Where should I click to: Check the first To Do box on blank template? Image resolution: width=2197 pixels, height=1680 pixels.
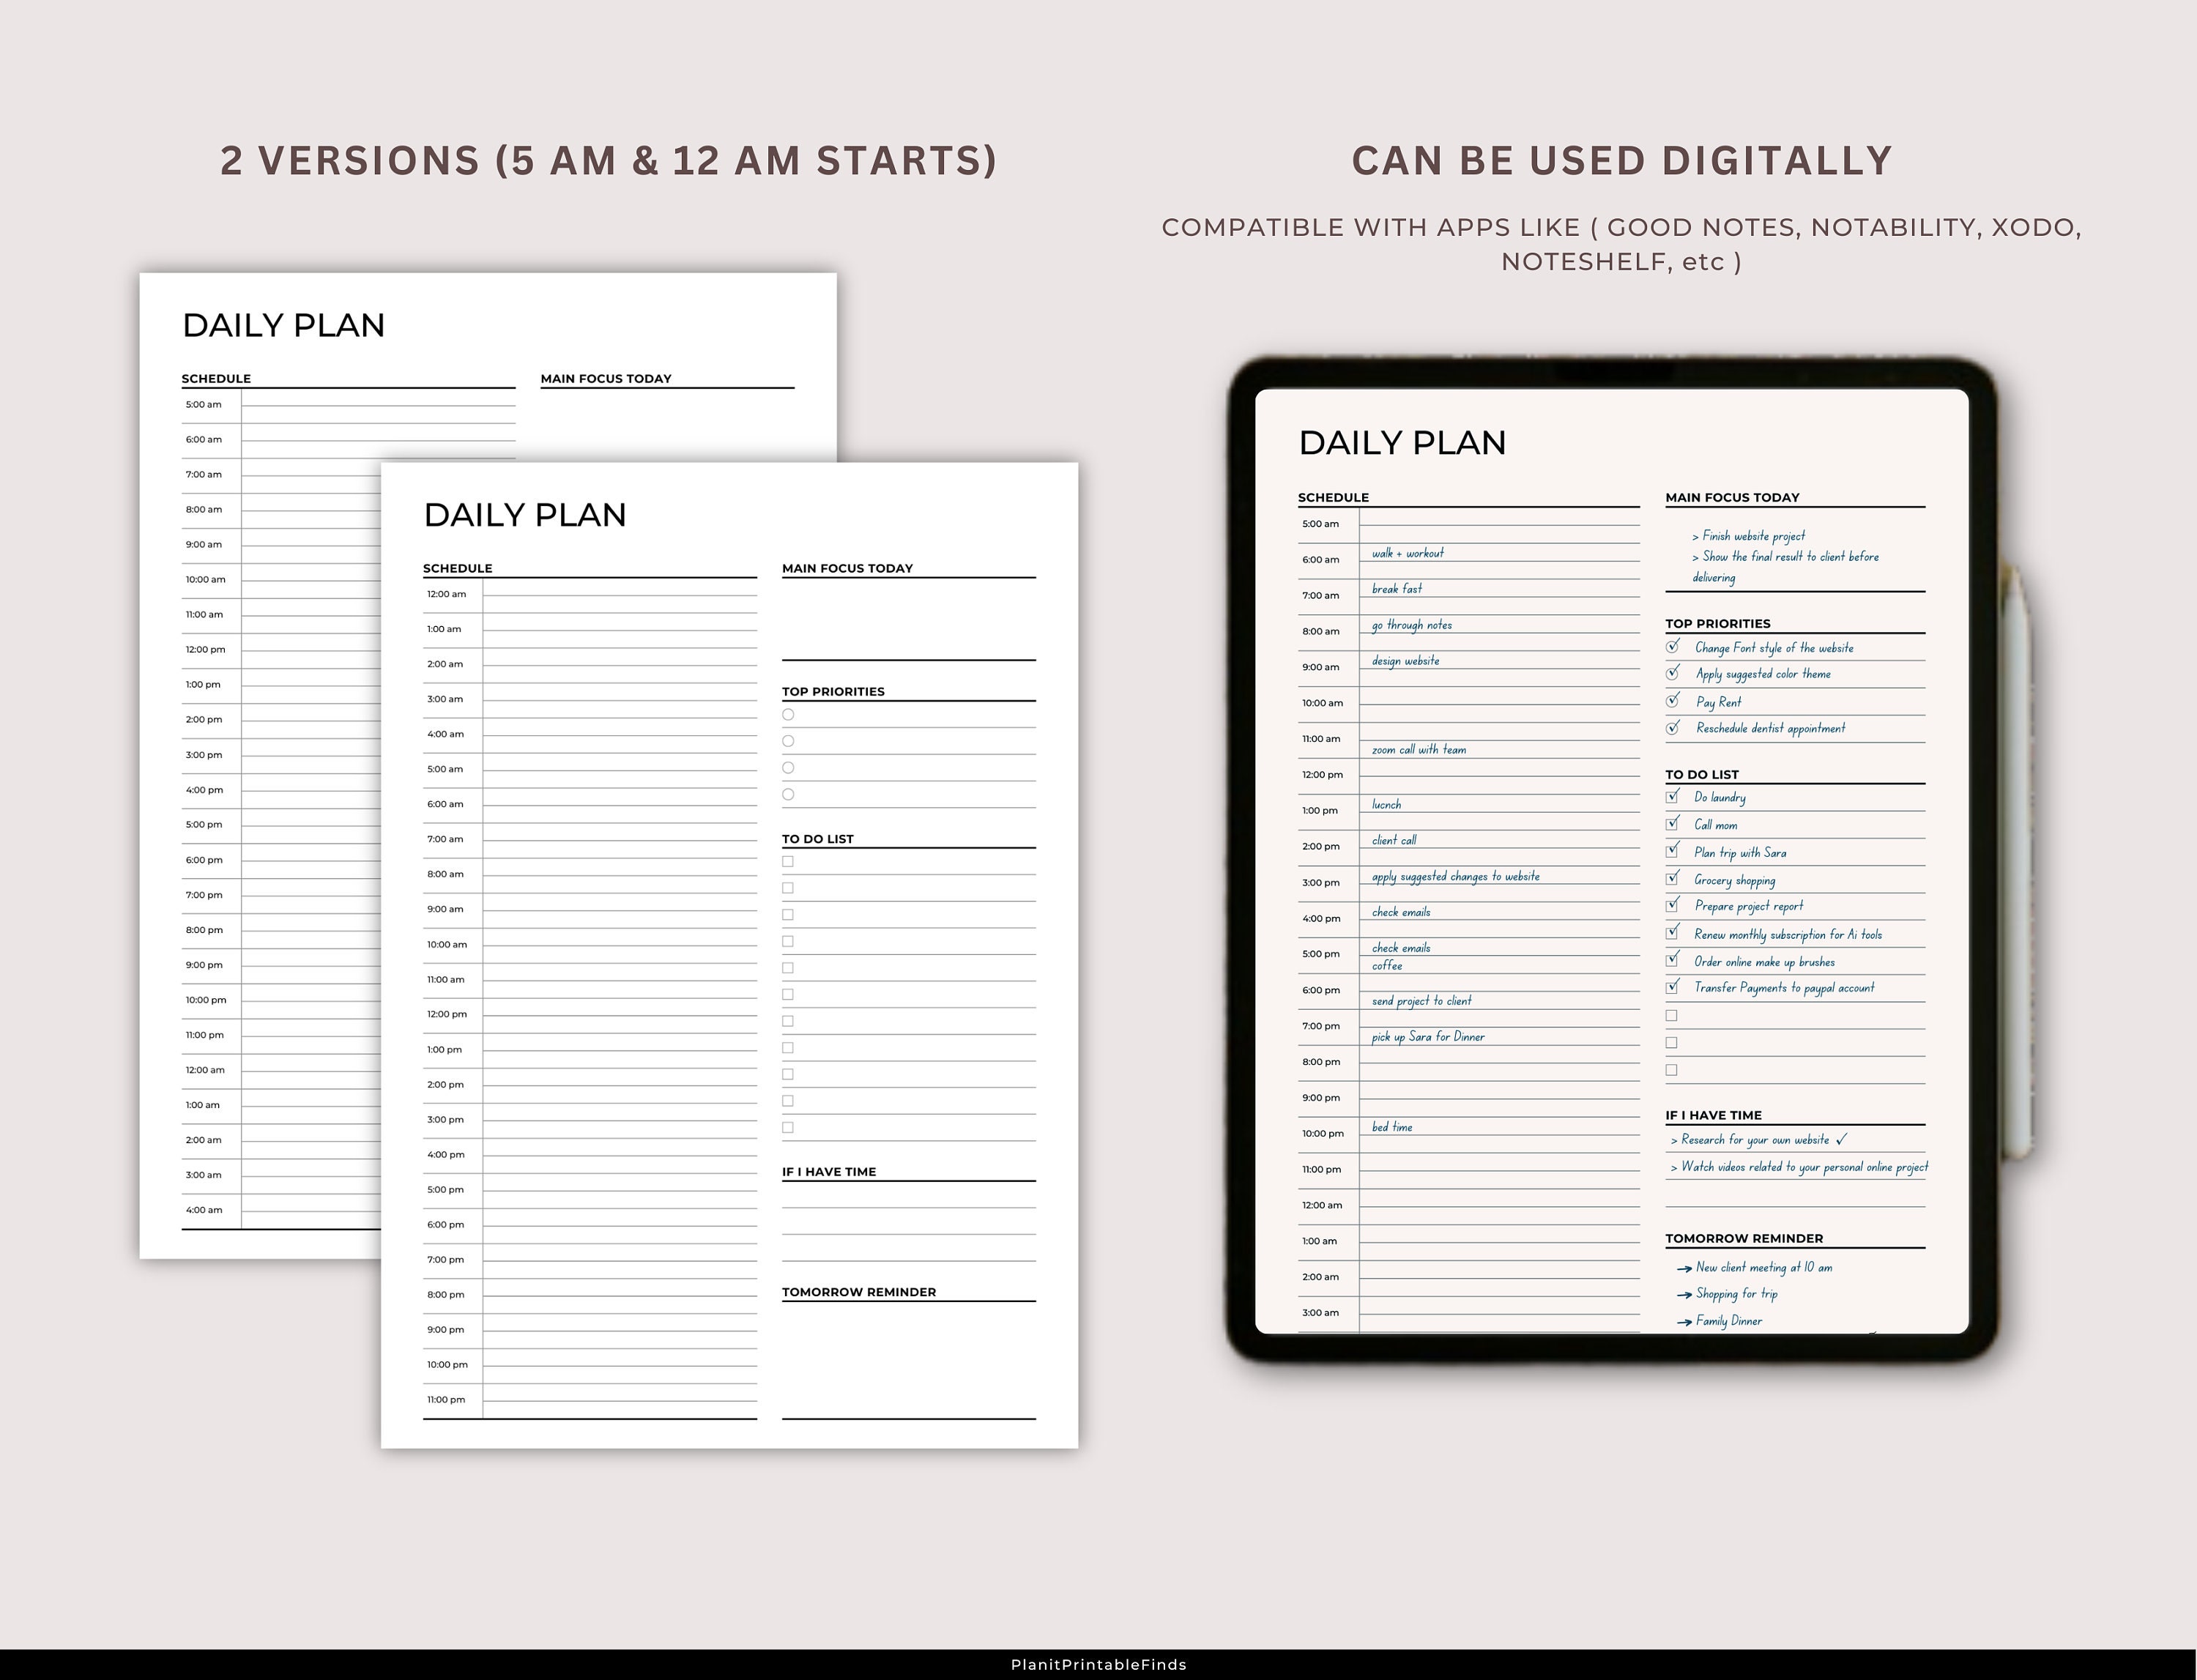(789, 862)
